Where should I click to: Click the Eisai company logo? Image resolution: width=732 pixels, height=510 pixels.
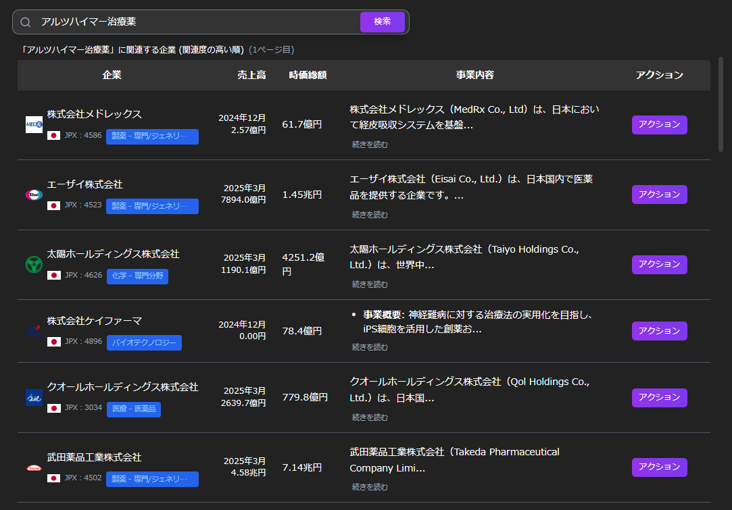[x=34, y=195]
